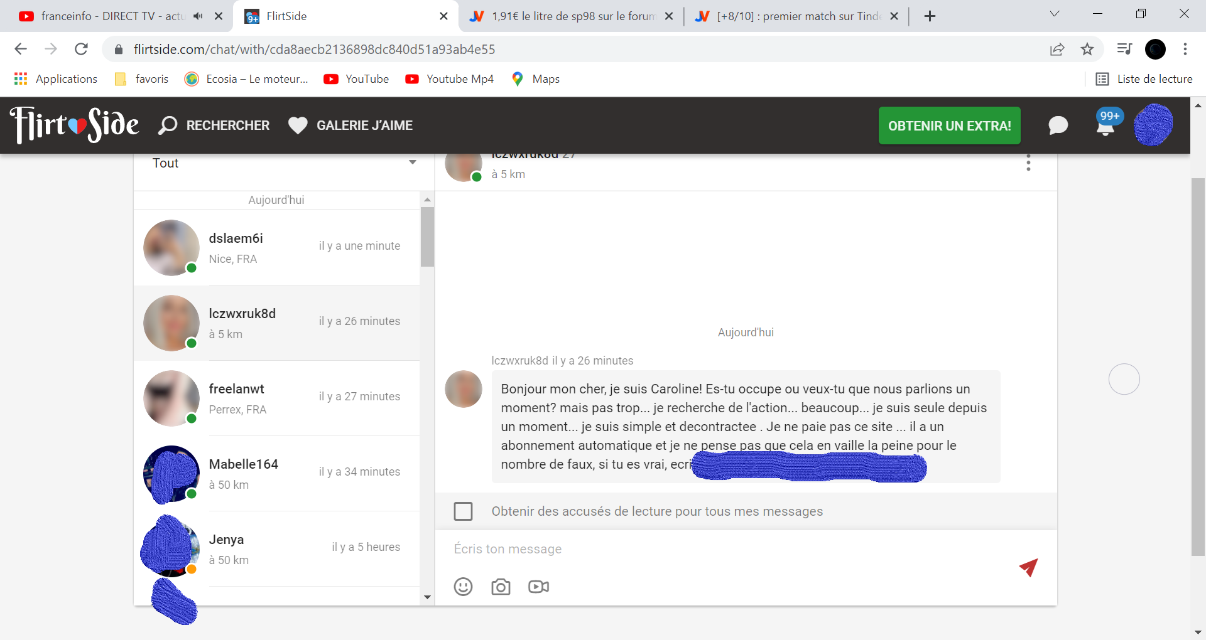The width and height of the screenshot is (1206, 640).
Task: Open notifications bell with 99+ badge
Action: (1106, 123)
